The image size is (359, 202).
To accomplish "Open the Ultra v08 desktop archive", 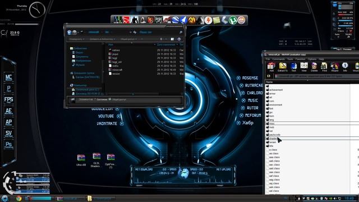I will [x=81, y=160].
